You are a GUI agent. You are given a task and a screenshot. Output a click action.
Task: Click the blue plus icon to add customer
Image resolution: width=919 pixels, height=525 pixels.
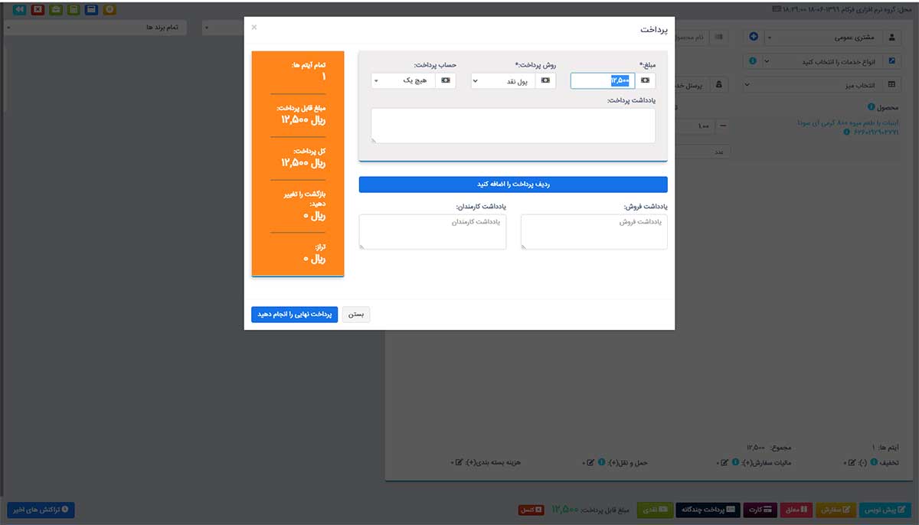(x=754, y=37)
